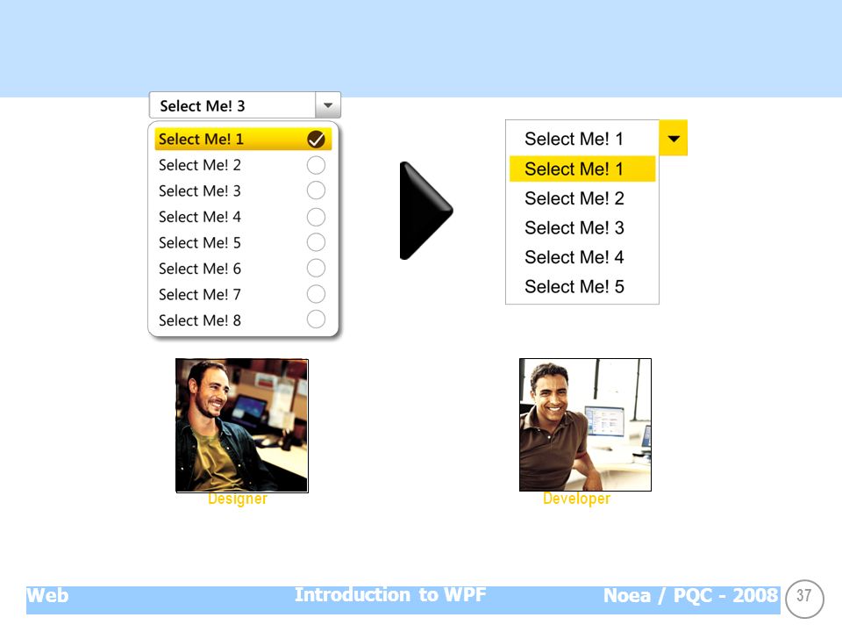Choose the radio circle beside Select Me! 4
The width and height of the screenshot is (842, 632).
316,217
